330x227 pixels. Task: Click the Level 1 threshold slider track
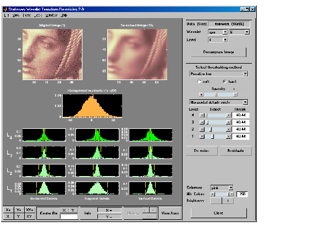(215, 137)
